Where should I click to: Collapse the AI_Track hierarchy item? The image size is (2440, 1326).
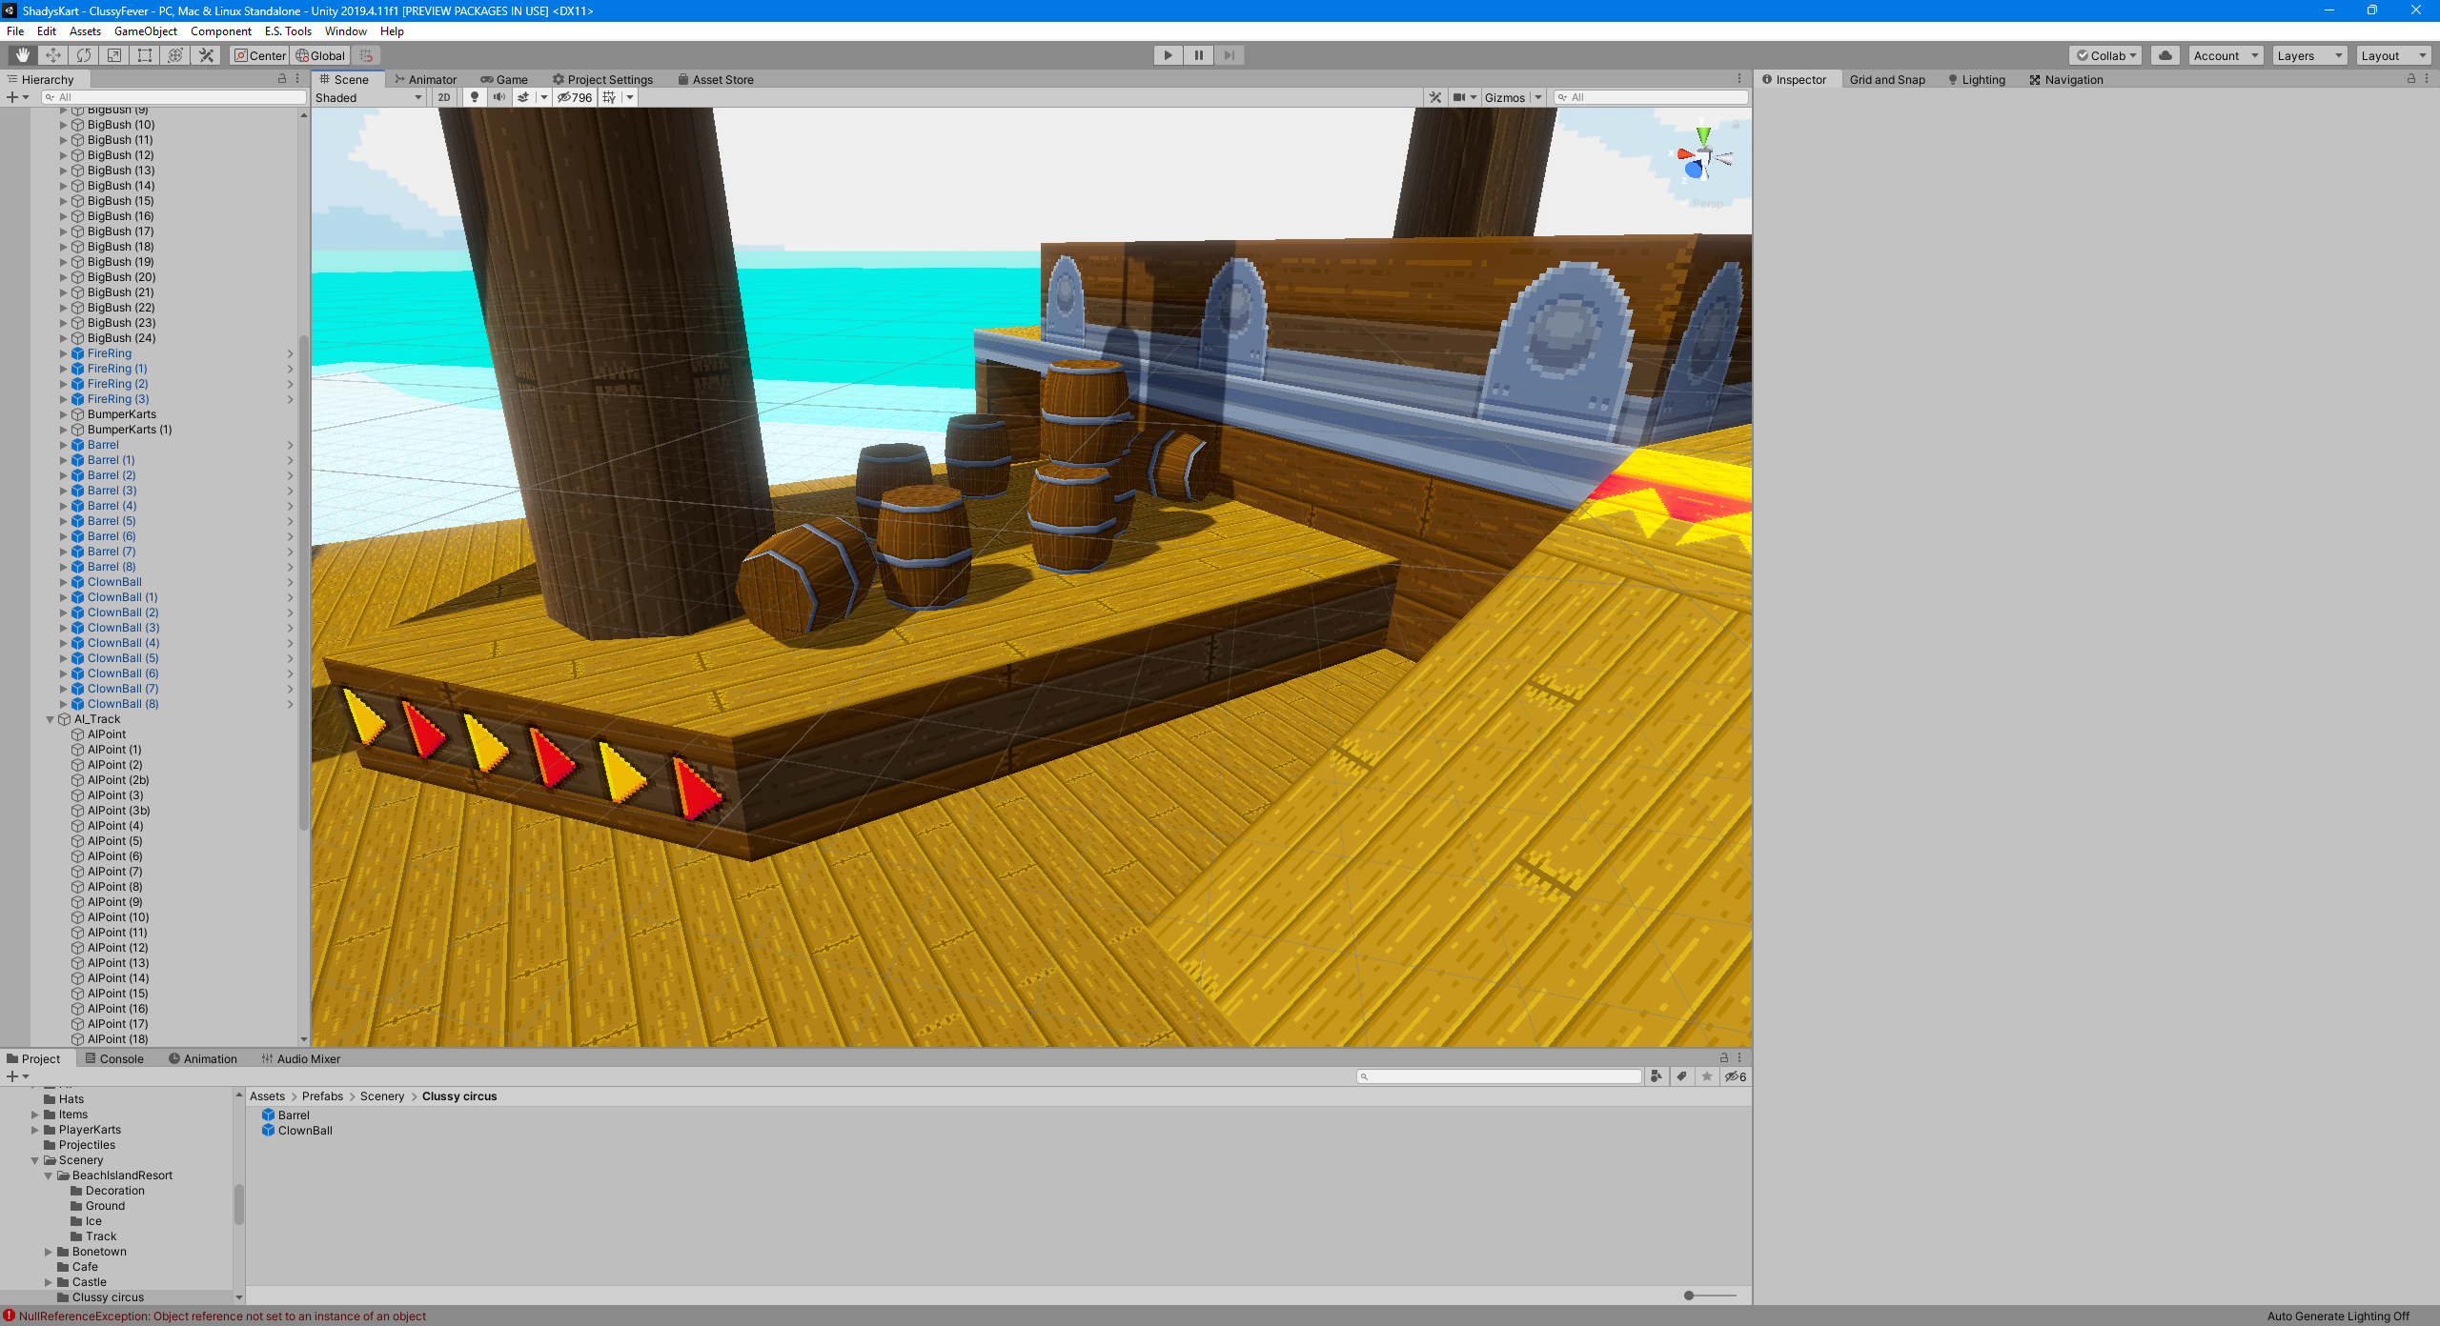point(51,719)
